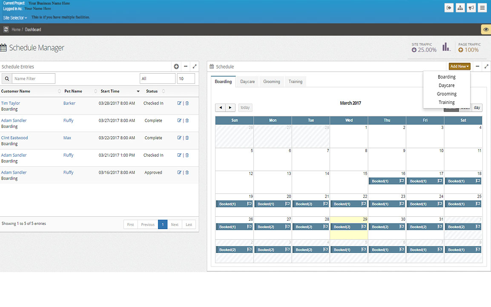Viewport: 491px width, 307px height.
Task: Click the Name Filter search field
Action: [x=34, y=78]
